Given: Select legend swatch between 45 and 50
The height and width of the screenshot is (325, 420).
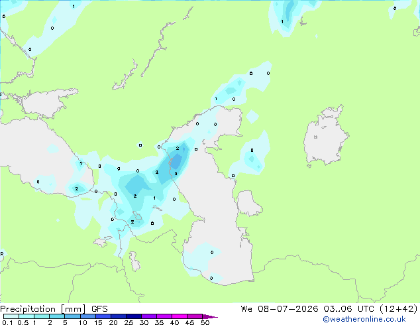Looking at the screenshot, I should [x=195, y=316].
